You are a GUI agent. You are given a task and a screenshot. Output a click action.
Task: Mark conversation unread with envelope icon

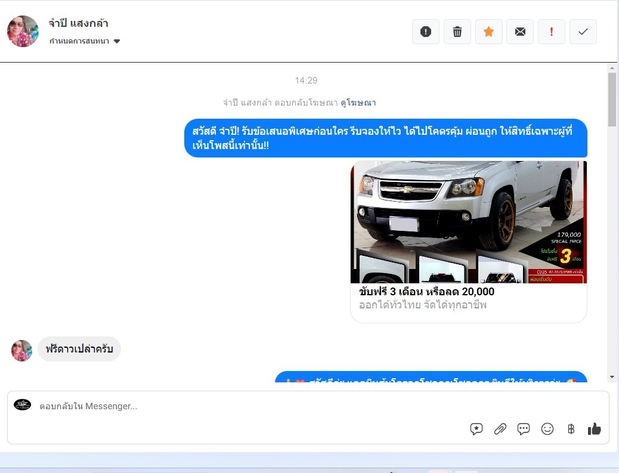click(x=520, y=32)
